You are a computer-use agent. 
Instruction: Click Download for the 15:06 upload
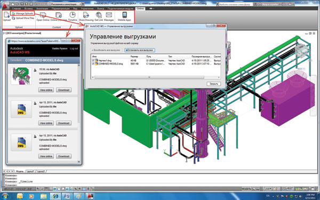(63, 90)
